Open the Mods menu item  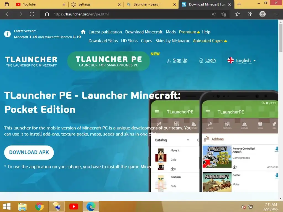[x=171, y=32]
